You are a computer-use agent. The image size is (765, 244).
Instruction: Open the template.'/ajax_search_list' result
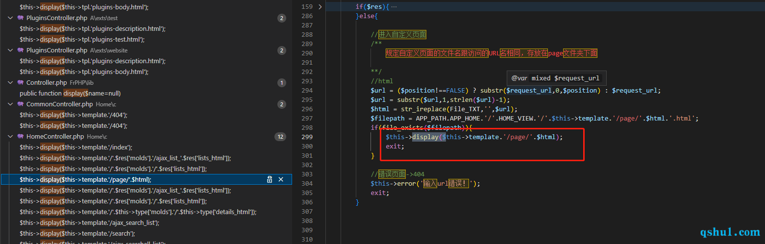pos(89,223)
